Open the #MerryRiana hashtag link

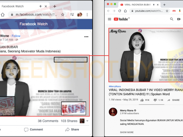click(115, 86)
